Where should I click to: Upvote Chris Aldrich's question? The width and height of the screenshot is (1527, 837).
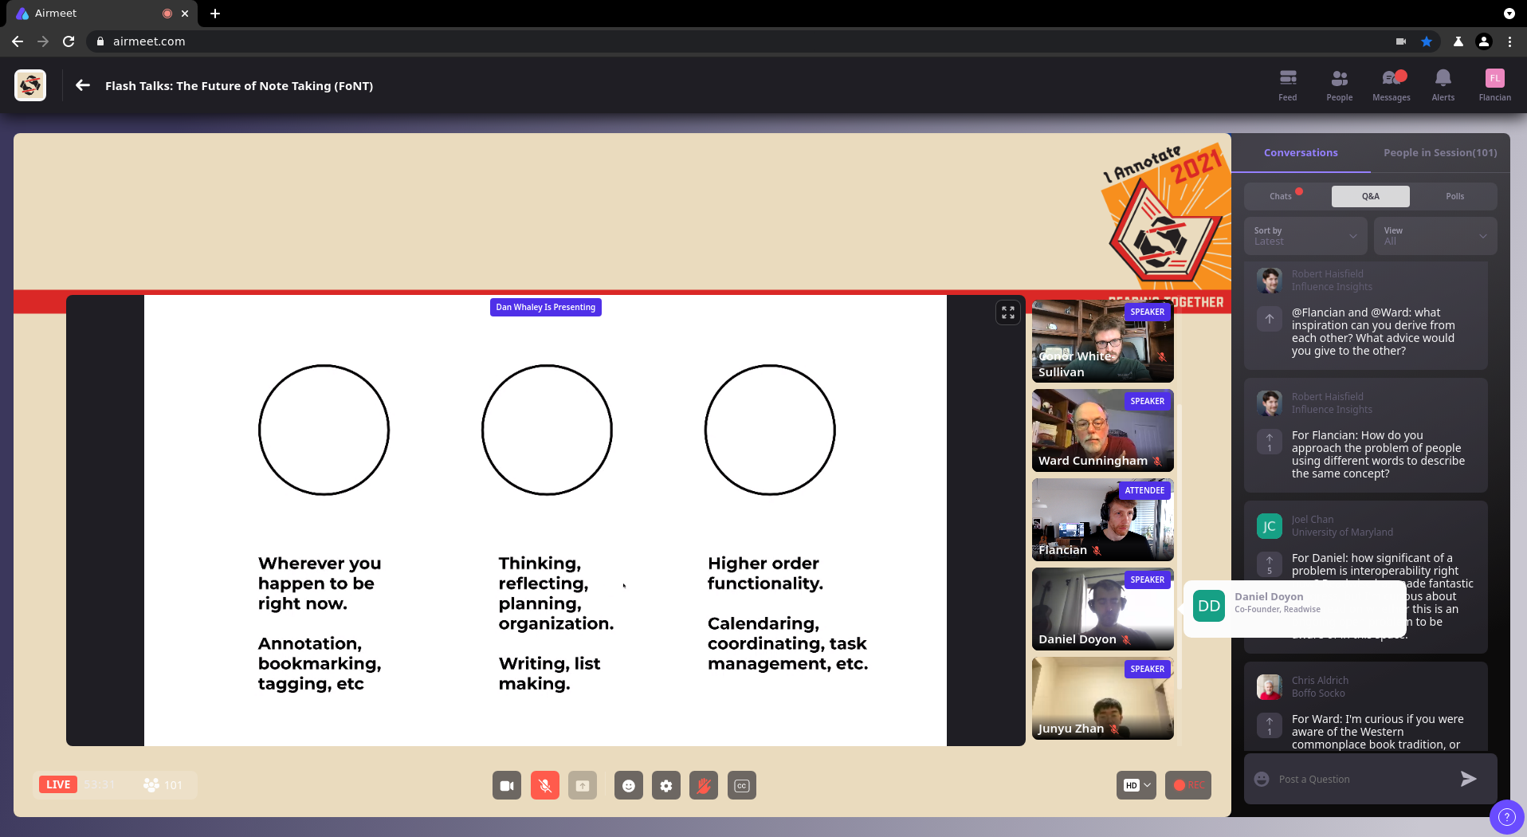pos(1270,725)
